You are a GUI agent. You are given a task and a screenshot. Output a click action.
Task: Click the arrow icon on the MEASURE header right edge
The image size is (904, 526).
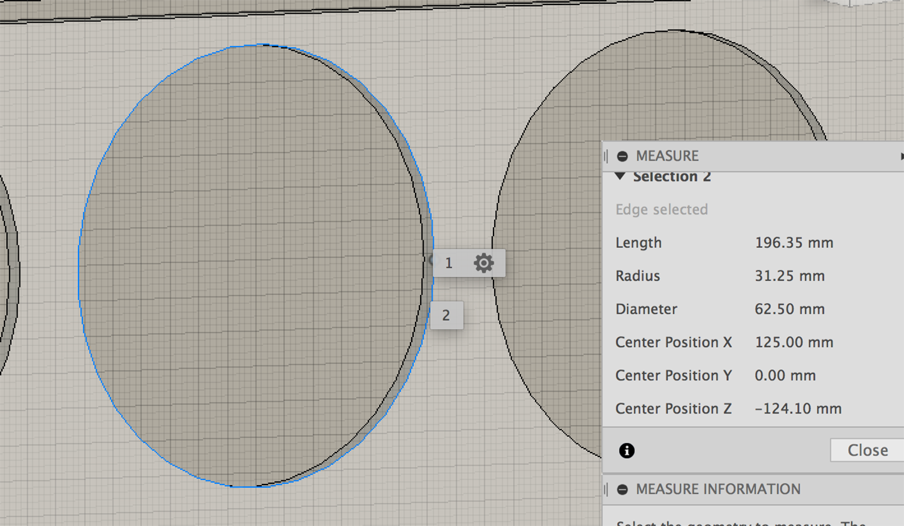[901, 156]
